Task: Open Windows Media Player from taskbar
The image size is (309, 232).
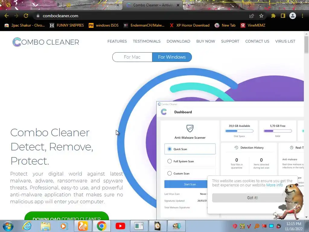Action: [x=63, y=226]
